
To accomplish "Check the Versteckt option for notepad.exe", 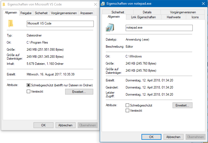I will tap(127, 111).
